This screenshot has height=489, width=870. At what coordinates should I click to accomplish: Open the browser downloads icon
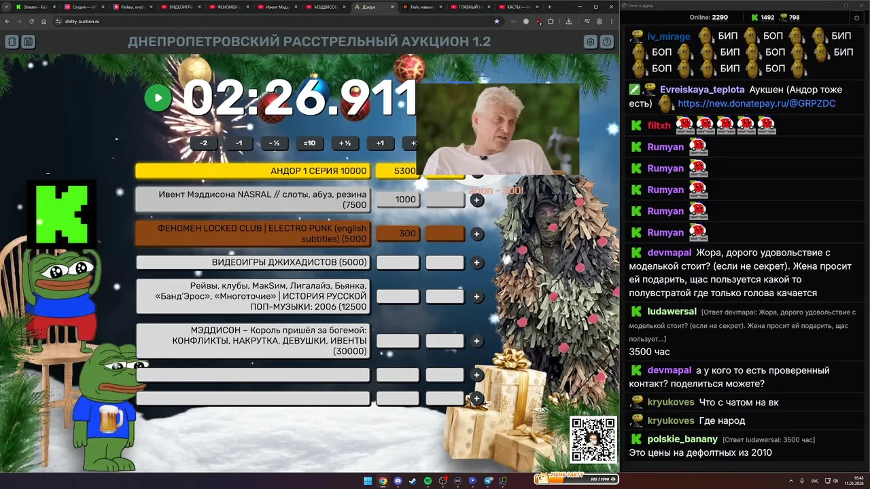[569, 21]
